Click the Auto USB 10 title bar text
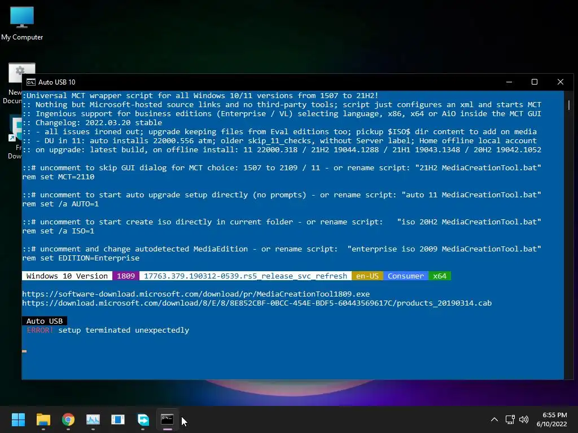This screenshot has width=578, height=433. [x=57, y=82]
